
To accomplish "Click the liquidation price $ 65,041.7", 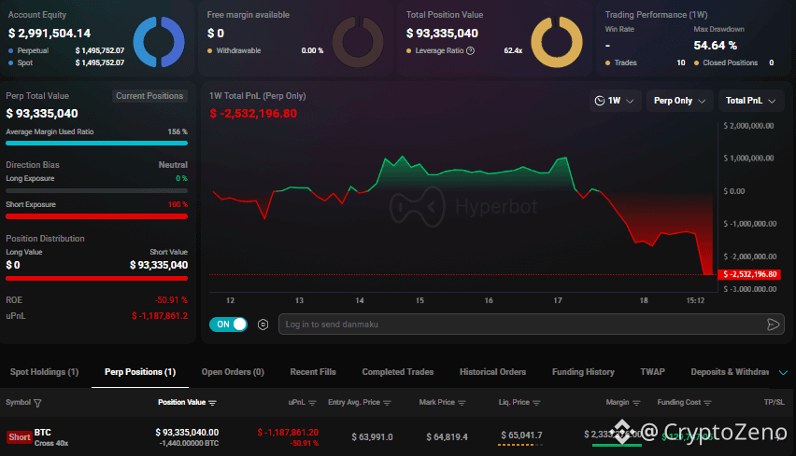I will (x=521, y=435).
